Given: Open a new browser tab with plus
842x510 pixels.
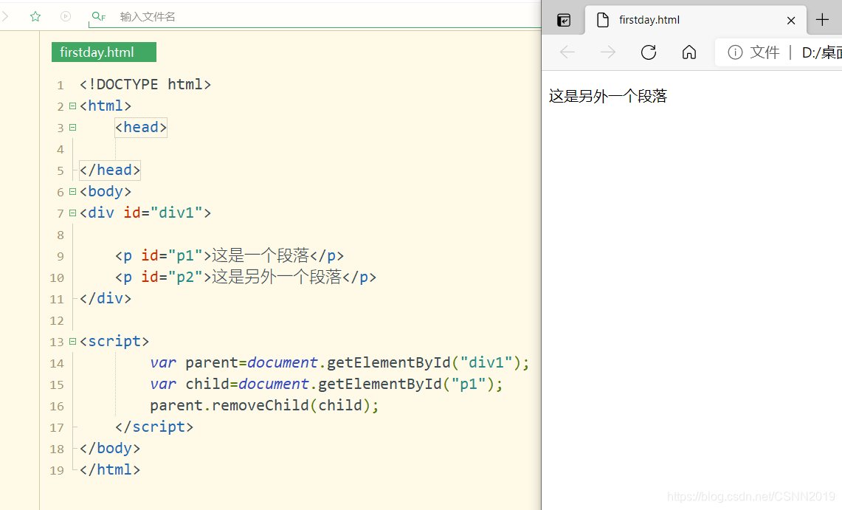Looking at the screenshot, I should 822,20.
